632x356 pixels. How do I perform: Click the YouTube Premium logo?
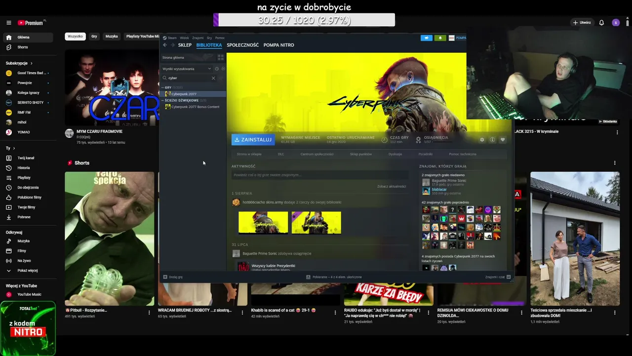tap(31, 23)
